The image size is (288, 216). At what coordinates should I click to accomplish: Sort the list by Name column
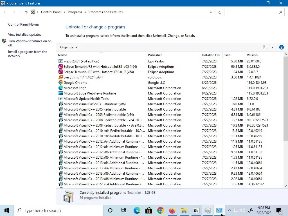click(101, 55)
